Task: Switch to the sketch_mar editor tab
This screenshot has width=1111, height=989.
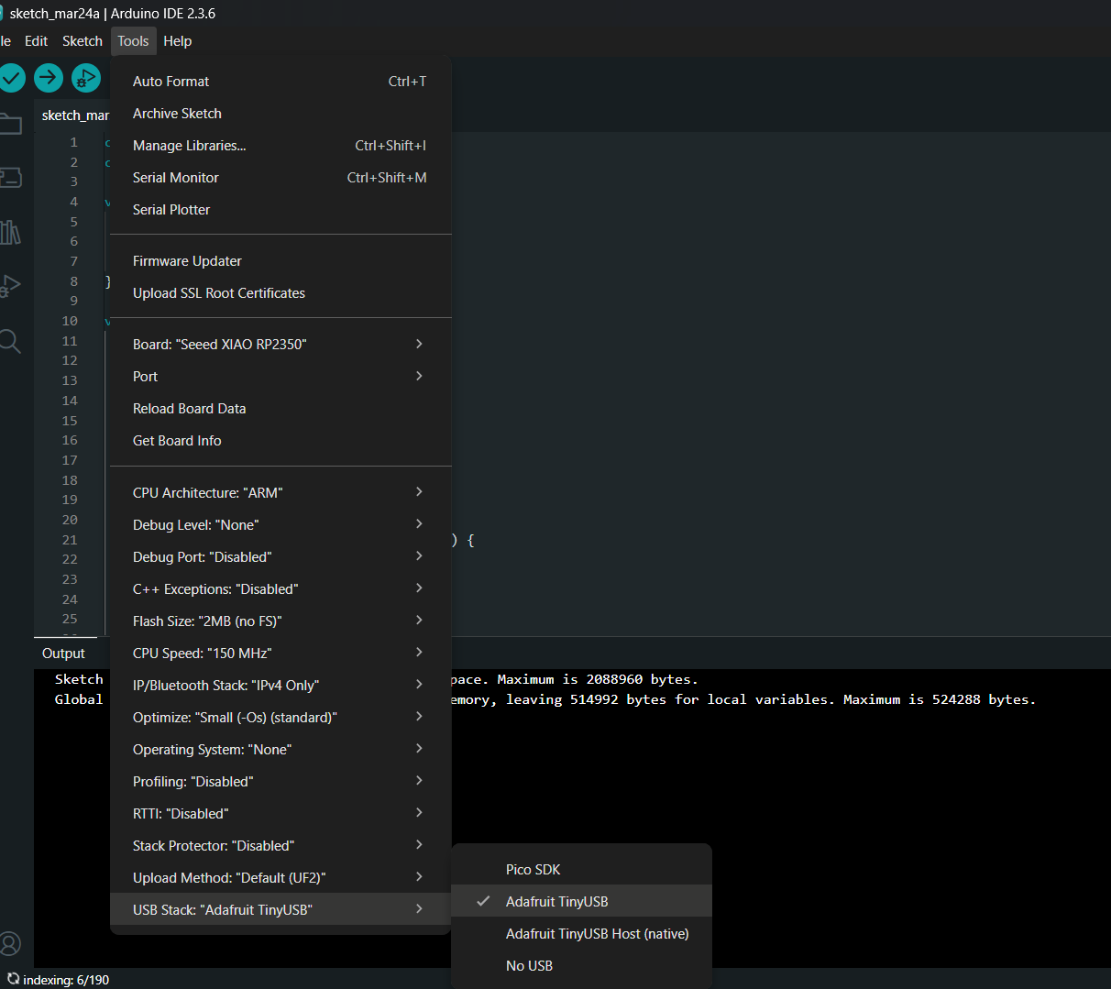Action: 73,115
